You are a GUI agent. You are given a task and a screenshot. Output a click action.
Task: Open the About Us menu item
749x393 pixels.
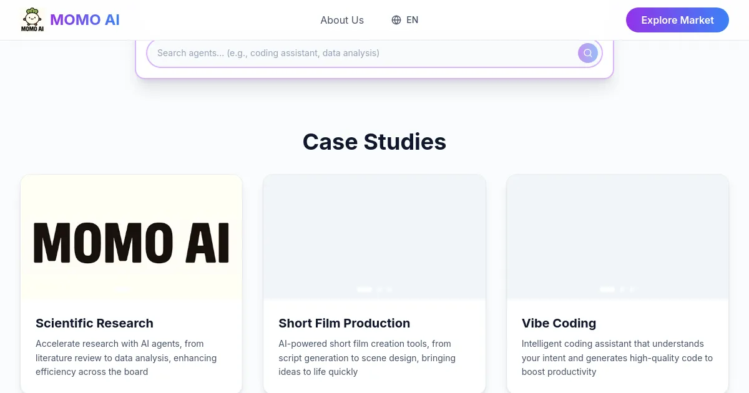(342, 20)
